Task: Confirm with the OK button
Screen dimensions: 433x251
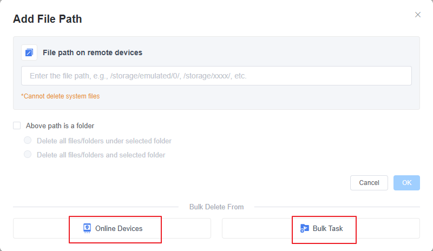Action: 406,183
